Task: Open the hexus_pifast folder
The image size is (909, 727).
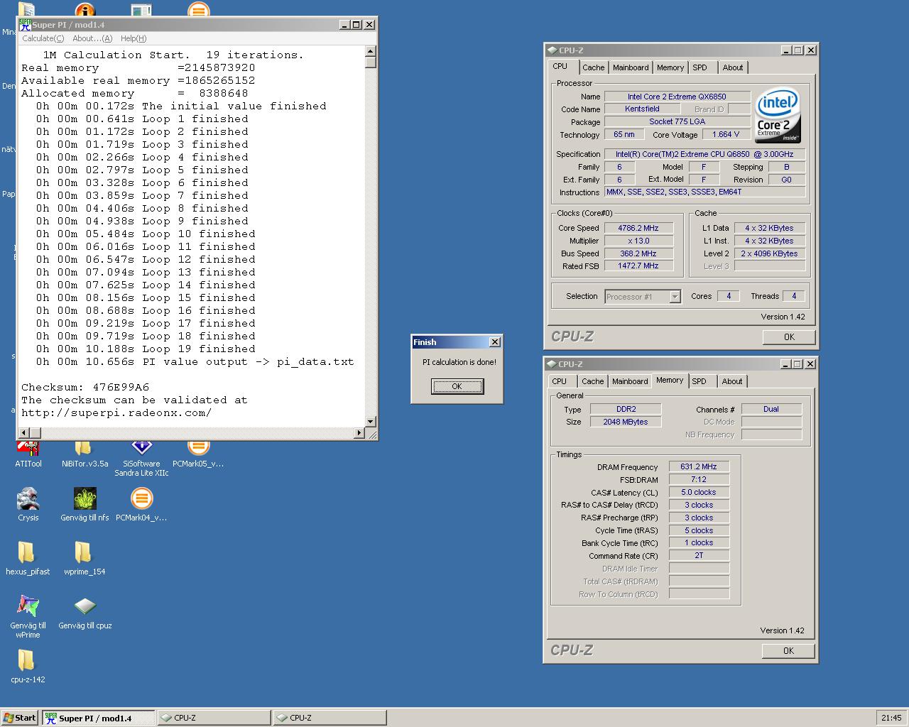Action: [28, 558]
